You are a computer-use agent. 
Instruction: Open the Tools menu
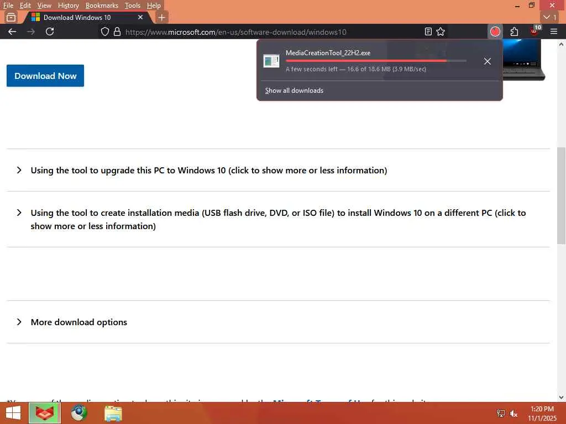133,6
